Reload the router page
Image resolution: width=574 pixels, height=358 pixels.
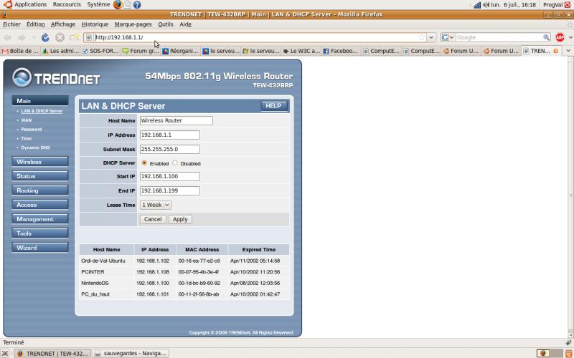tap(45, 37)
